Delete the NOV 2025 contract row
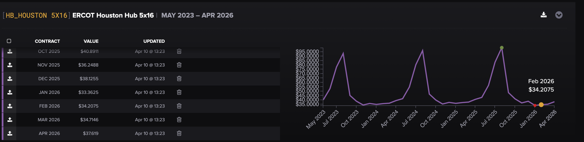 pyautogui.click(x=179, y=65)
